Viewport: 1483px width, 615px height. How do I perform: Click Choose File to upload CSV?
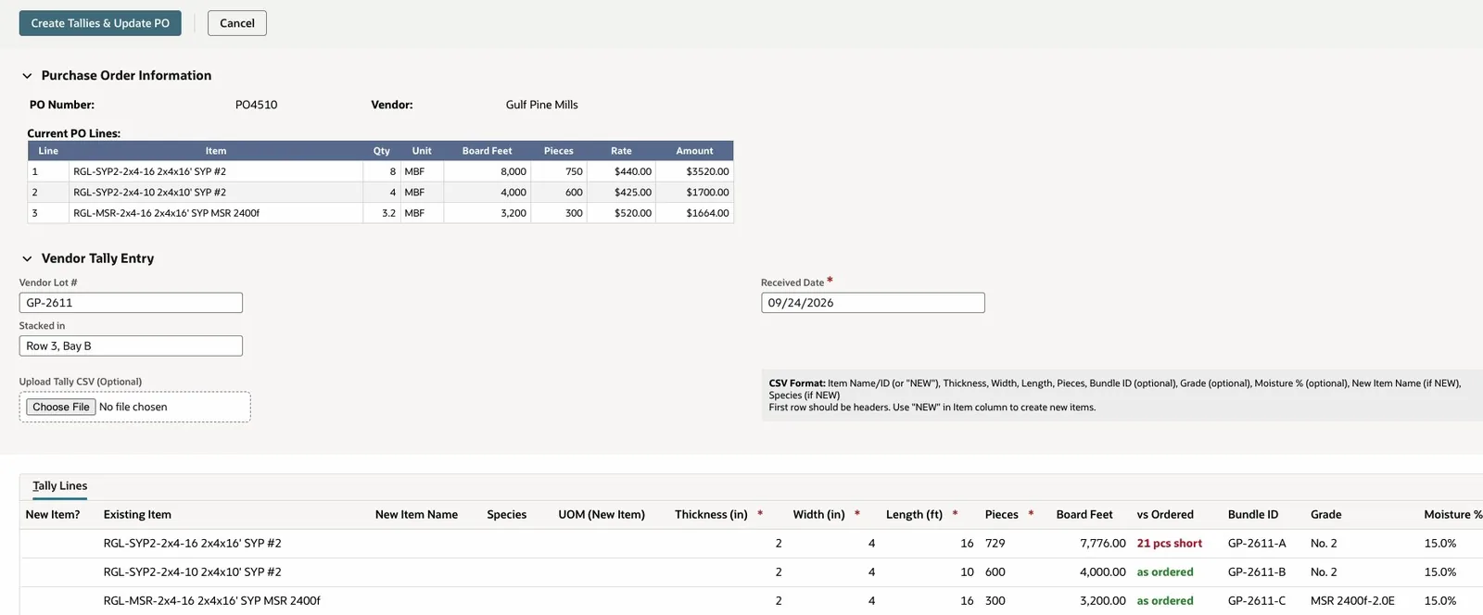pyautogui.click(x=60, y=408)
